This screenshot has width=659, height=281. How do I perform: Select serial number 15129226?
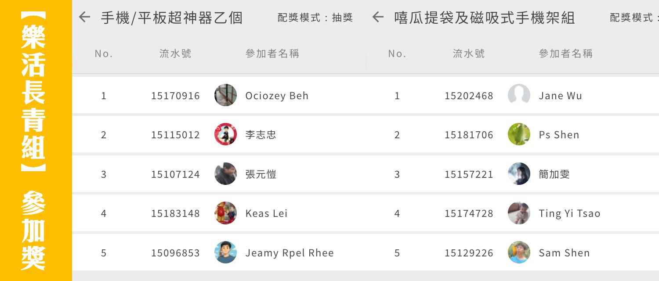coord(469,253)
